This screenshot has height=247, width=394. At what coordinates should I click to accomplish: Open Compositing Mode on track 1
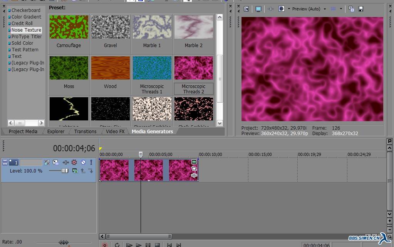(x=75, y=171)
